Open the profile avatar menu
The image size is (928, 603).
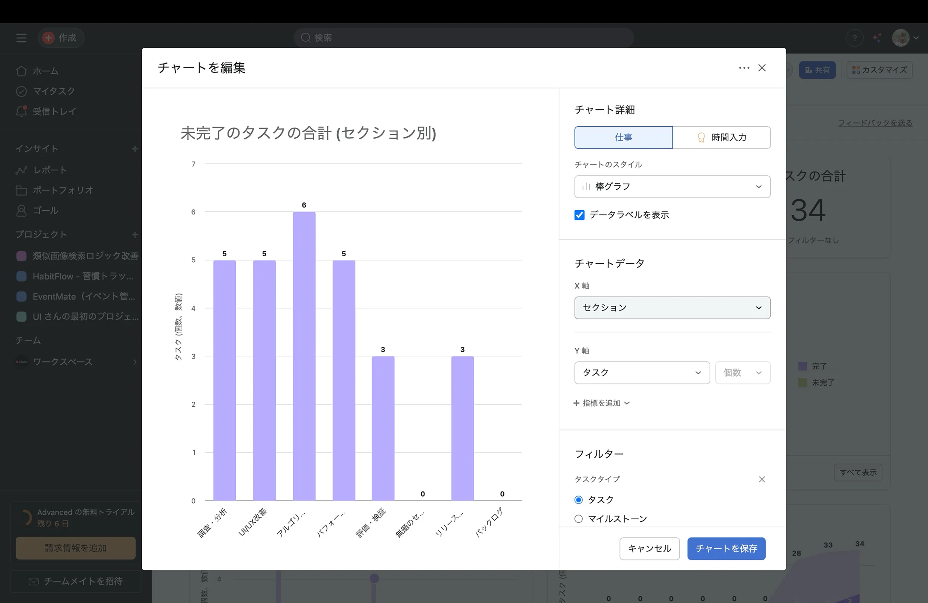click(901, 38)
